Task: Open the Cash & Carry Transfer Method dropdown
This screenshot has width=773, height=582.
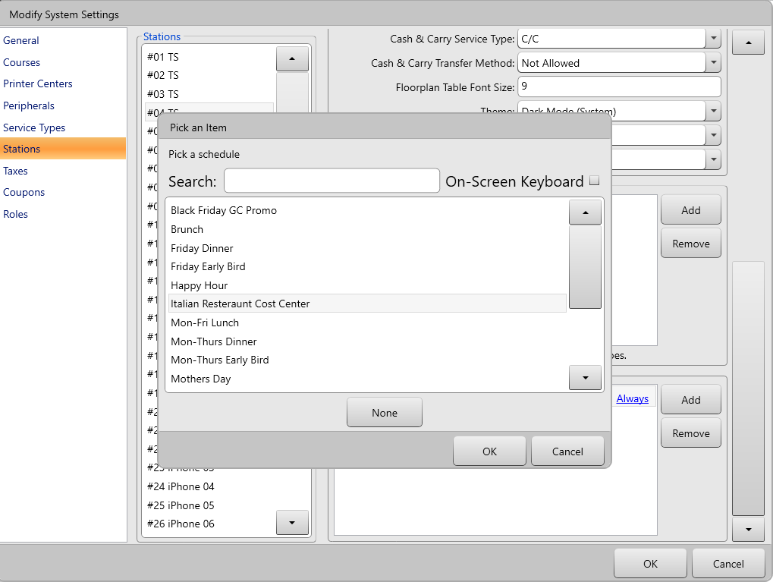Action: [713, 63]
